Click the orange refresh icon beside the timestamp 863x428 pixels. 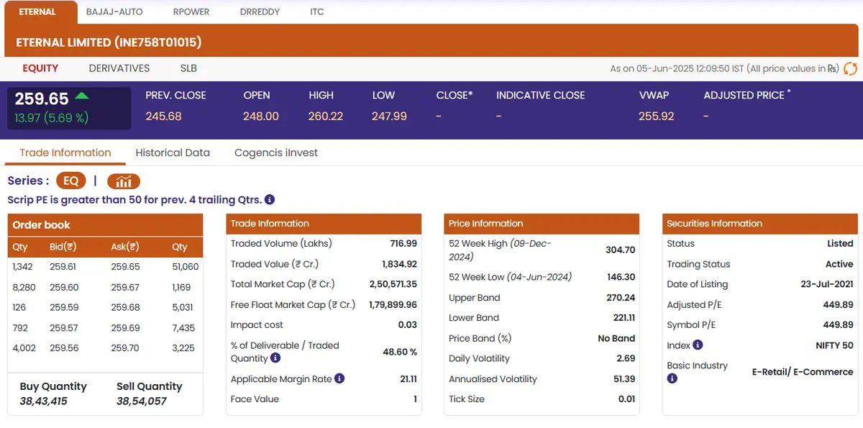(x=850, y=69)
